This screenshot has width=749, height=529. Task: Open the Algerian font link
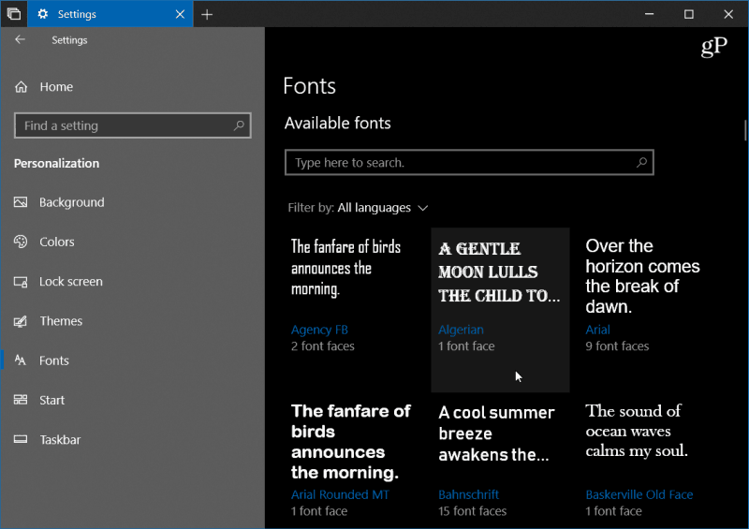click(461, 330)
